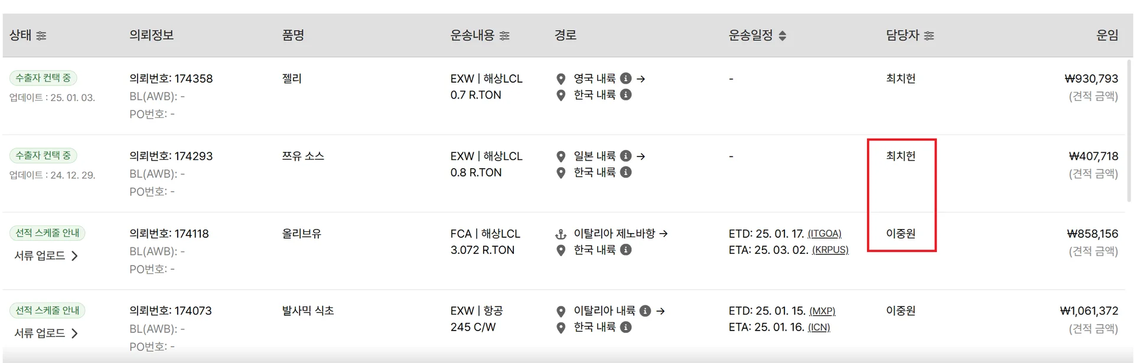Open the 운송내용 column filter icon
This screenshot has height=363, width=1134.
[504, 36]
